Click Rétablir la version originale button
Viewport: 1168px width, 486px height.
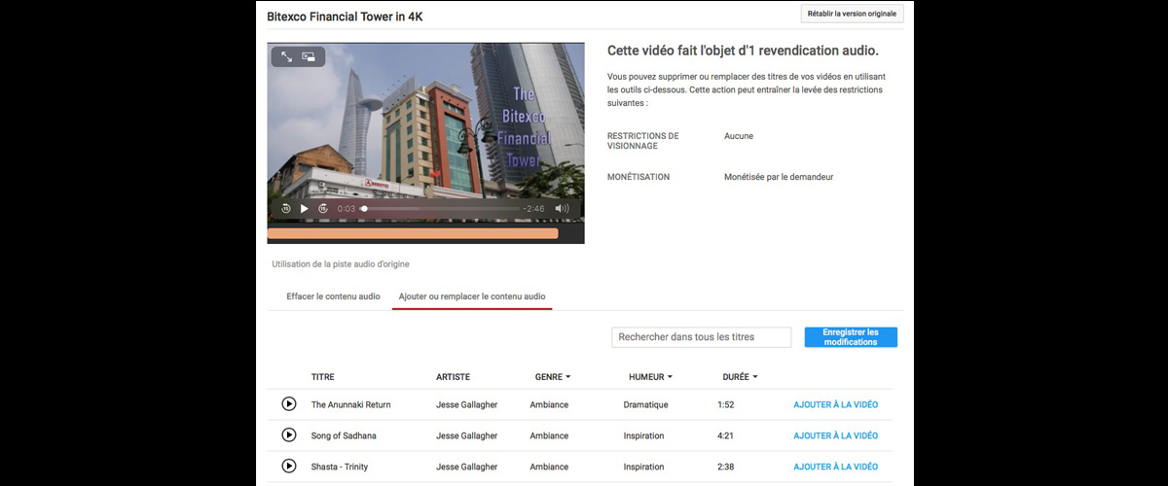point(853,14)
